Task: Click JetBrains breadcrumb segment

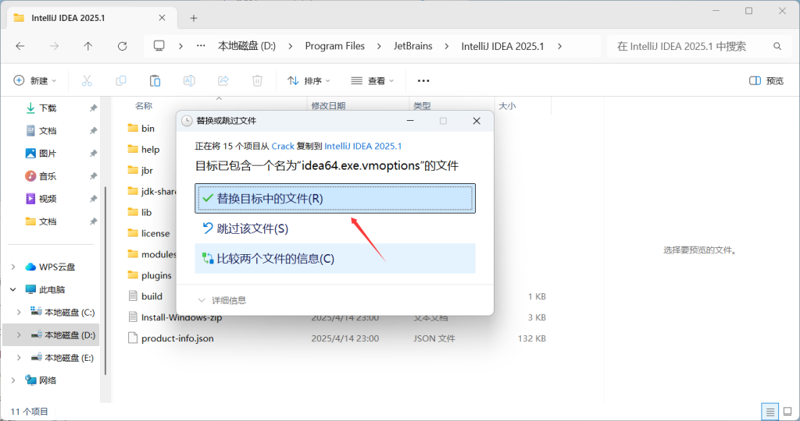Action: [x=412, y=46]
